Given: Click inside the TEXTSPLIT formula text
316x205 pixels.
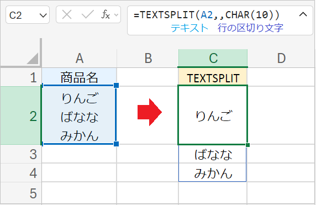Looking at the screenshot, I should [x=207, y=15].
